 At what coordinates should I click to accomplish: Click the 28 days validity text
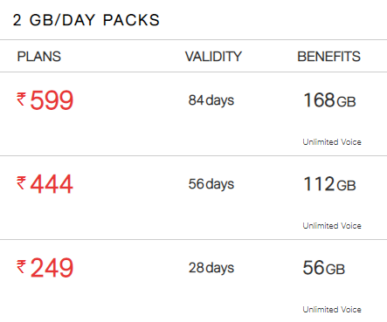[211, 268]
